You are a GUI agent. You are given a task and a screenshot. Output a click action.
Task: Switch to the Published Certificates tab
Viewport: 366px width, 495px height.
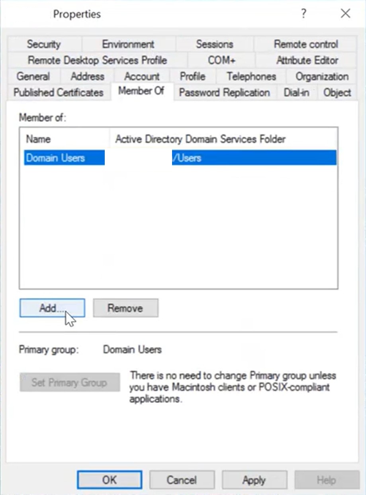click(58, 93)
